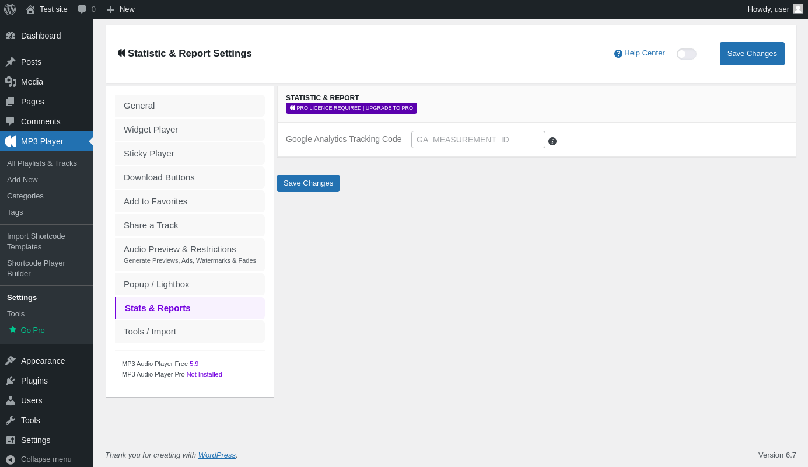Toggle the switch next to Help Center

coord(686,54)
